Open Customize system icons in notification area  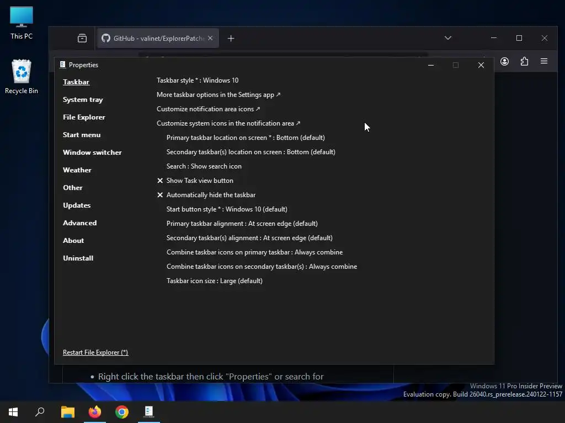[x=228, y=123]
